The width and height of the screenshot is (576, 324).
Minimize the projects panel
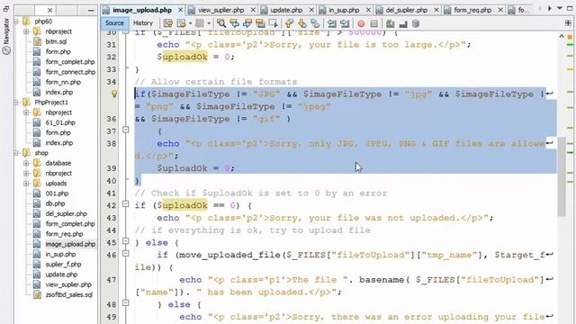pos(91,10)
